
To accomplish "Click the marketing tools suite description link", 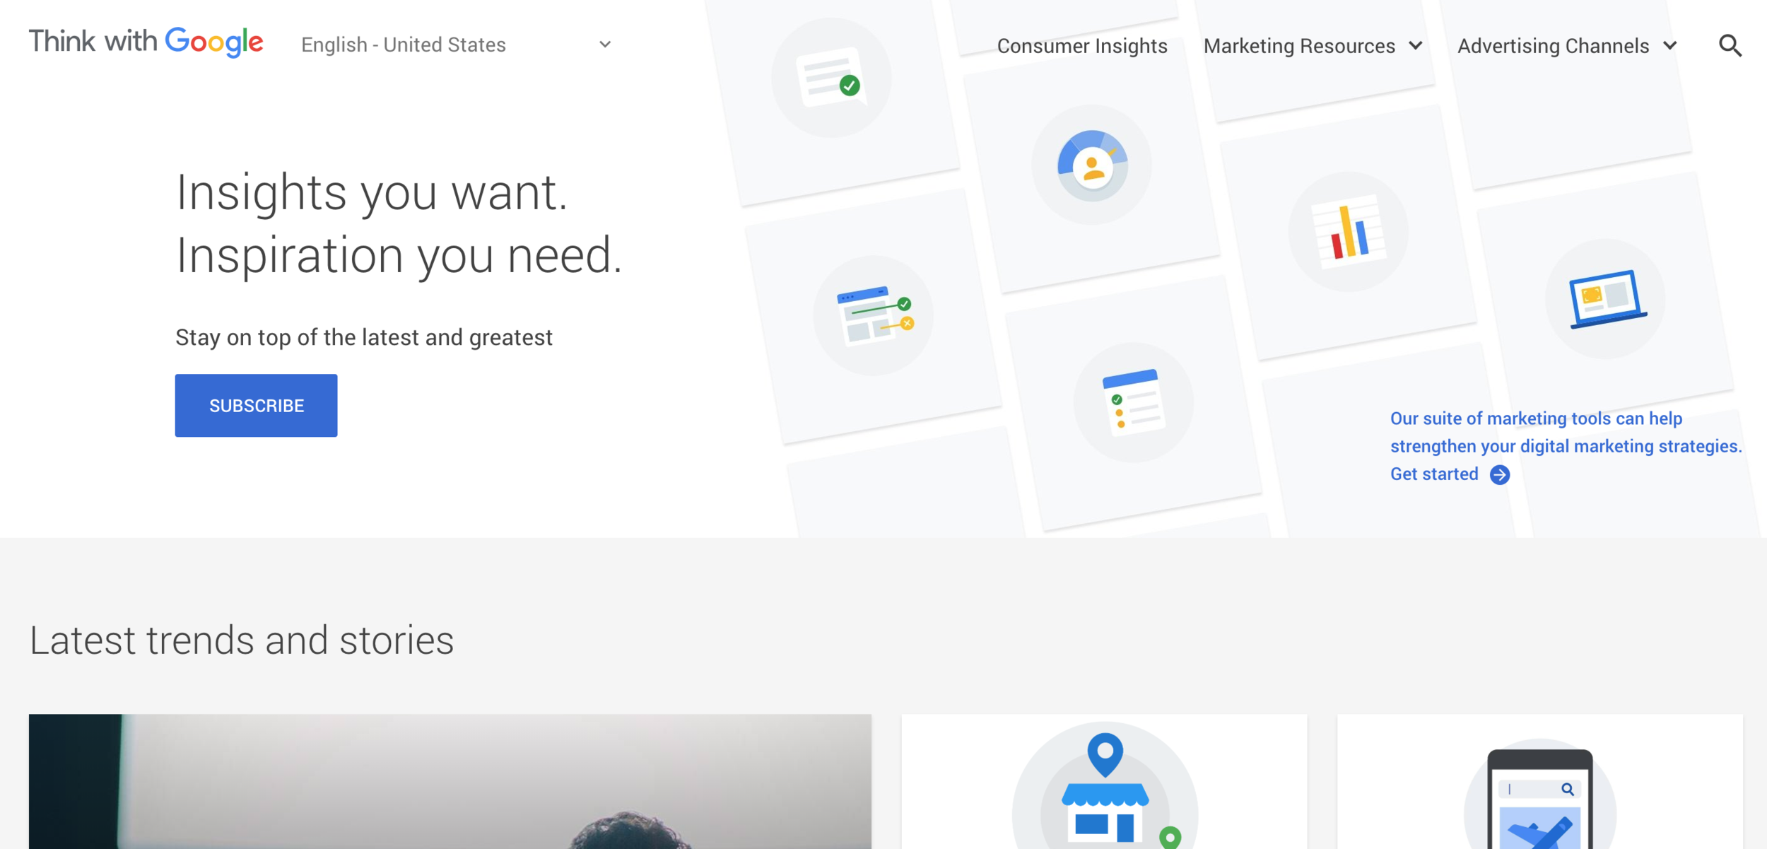I will point(1565,432).
